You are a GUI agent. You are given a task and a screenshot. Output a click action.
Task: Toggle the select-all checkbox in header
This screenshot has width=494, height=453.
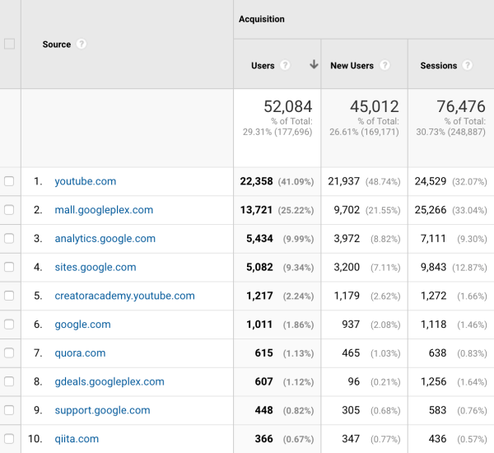click(x=9, y=44)
